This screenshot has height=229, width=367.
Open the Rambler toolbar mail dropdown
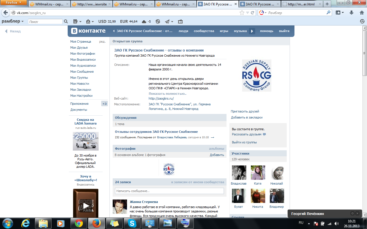[90, 21]
